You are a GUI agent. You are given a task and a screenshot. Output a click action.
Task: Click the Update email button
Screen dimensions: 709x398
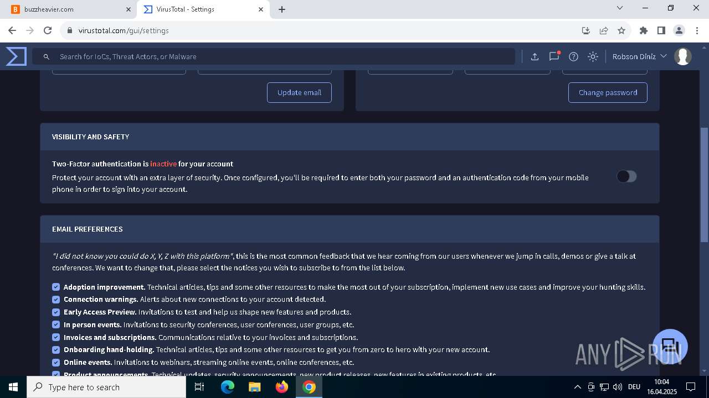point(299,92)
